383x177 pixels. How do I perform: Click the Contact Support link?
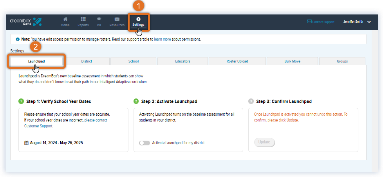click(323, 22)
